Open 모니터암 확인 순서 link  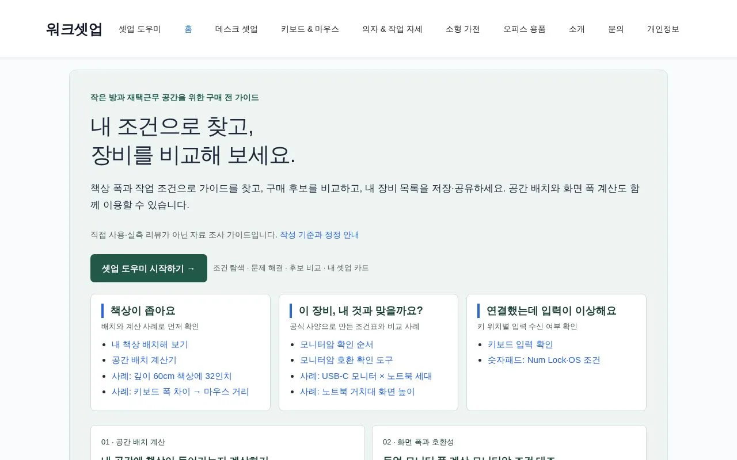pos(337,344)
